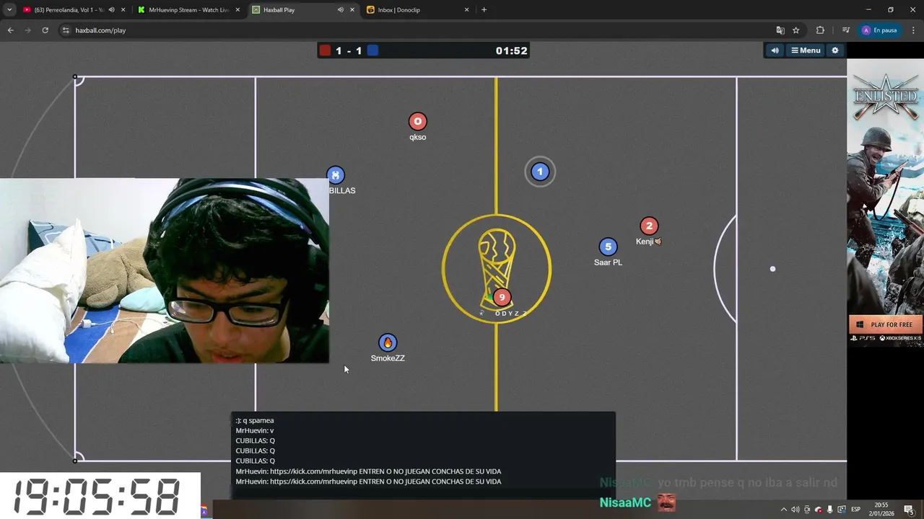Click blue player disc SmokeZZ
The width and height of the screenshot is (924, 519).
[x=388, y=342]
